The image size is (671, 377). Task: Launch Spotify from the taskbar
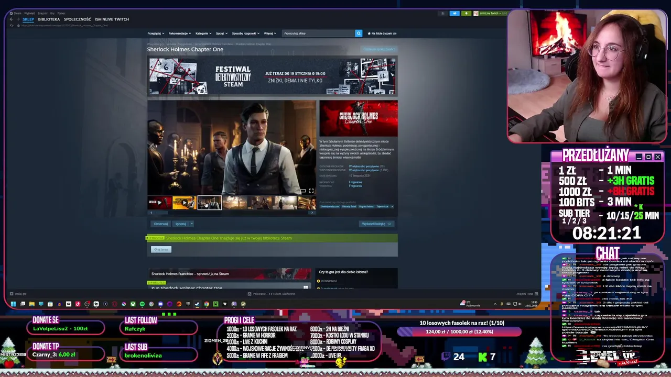click(x=142, y=304)
